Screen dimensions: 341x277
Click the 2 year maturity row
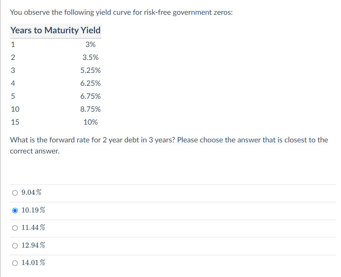(x=13, y=57)
